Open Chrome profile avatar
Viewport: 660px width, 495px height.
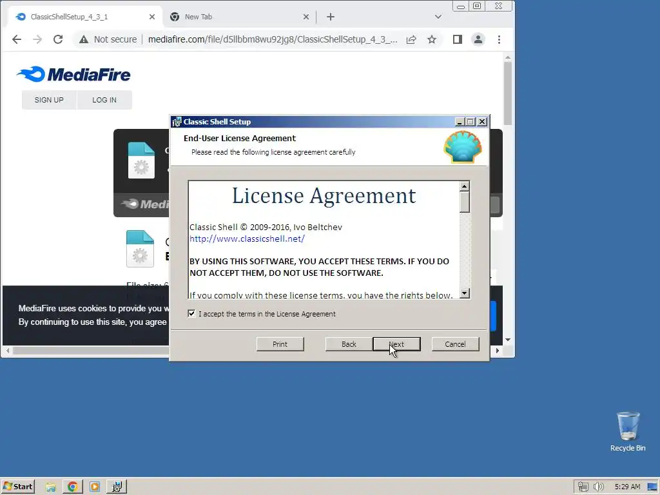tap(478, 39)
